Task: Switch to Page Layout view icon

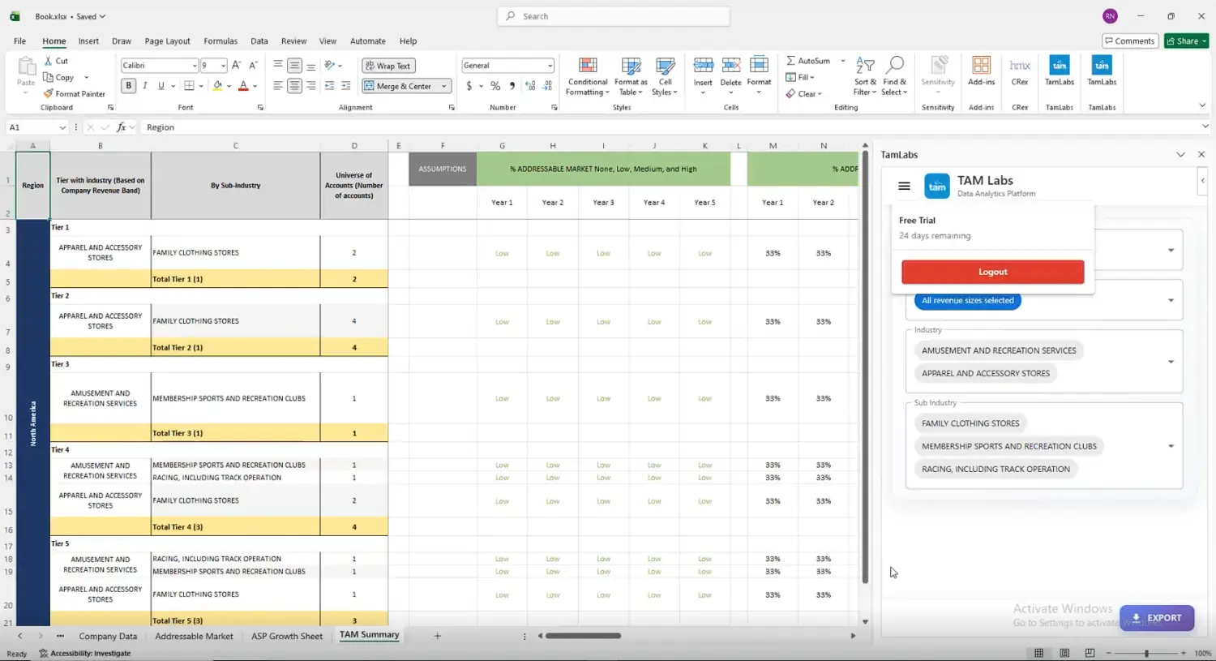Action: pos(1064,653)
